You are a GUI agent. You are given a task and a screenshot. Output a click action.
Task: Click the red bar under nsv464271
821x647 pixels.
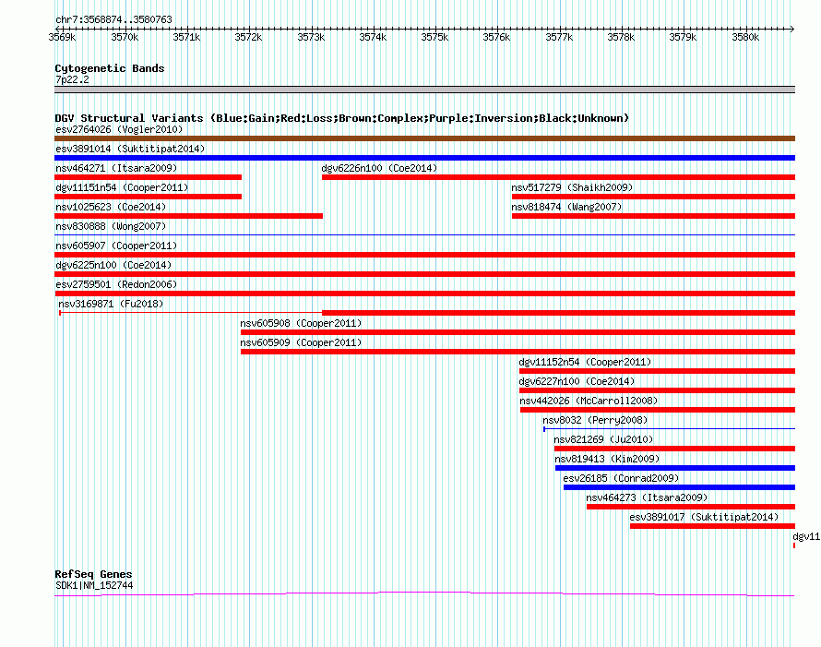[x=149, y=177]
